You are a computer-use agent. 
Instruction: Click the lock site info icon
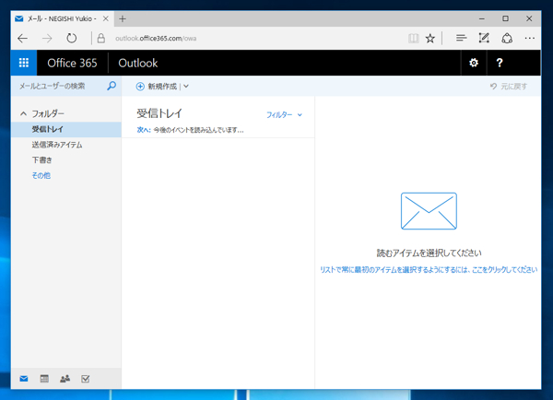coord(101,38)
